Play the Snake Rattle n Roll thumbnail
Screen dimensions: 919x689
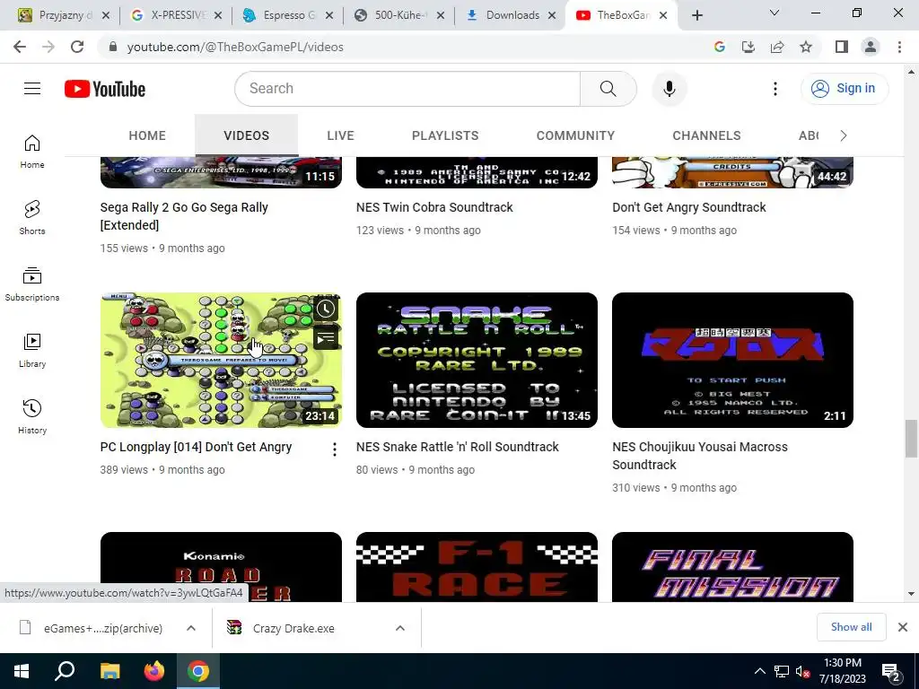pyautogui.click(x=477, y=360)
